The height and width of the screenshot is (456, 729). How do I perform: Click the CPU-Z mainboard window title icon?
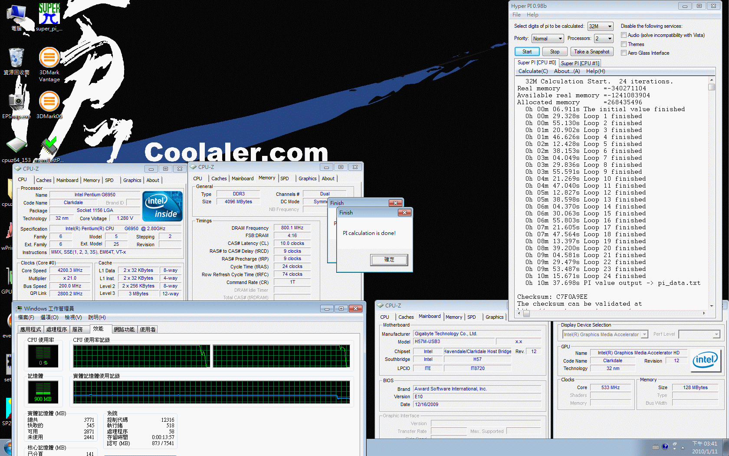coord(380,305)
